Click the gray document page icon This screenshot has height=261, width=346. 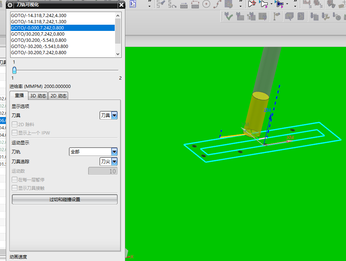(x=301, y=16)
